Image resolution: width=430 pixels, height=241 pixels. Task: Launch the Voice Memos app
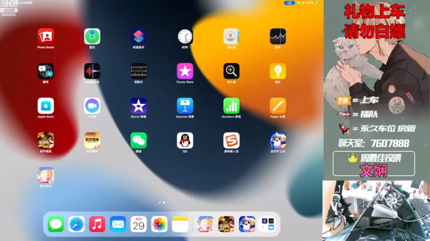coord(92,71)
